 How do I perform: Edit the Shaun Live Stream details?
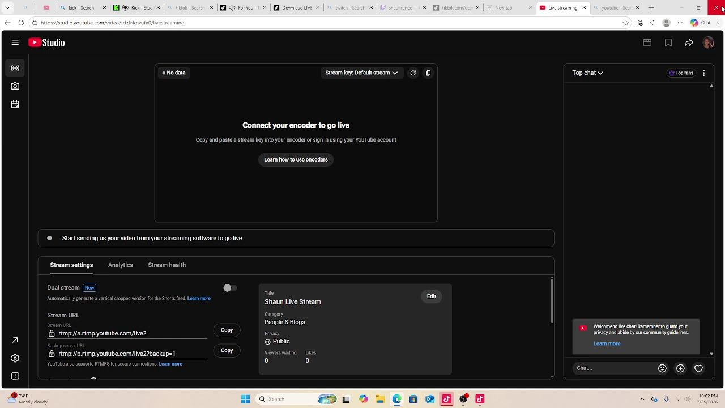click(x=432, y=296)
